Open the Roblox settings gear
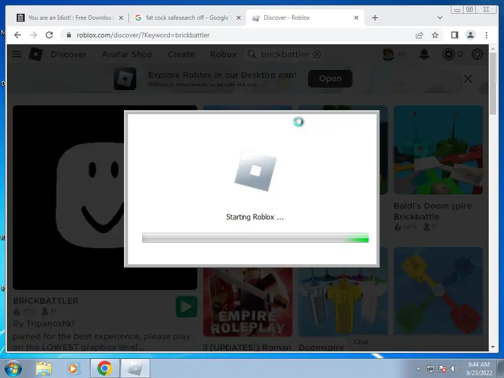The height and width of the screenshot is (378, 504). [477, 54]
